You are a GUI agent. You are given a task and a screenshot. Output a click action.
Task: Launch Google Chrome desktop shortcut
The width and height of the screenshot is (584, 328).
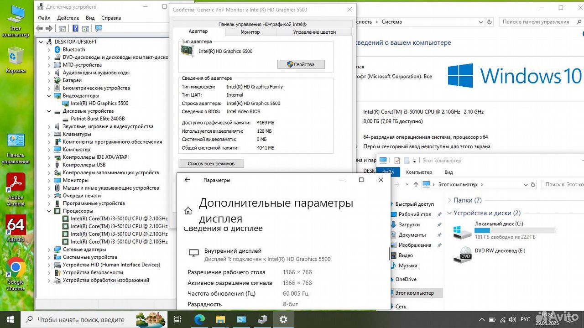16,274
